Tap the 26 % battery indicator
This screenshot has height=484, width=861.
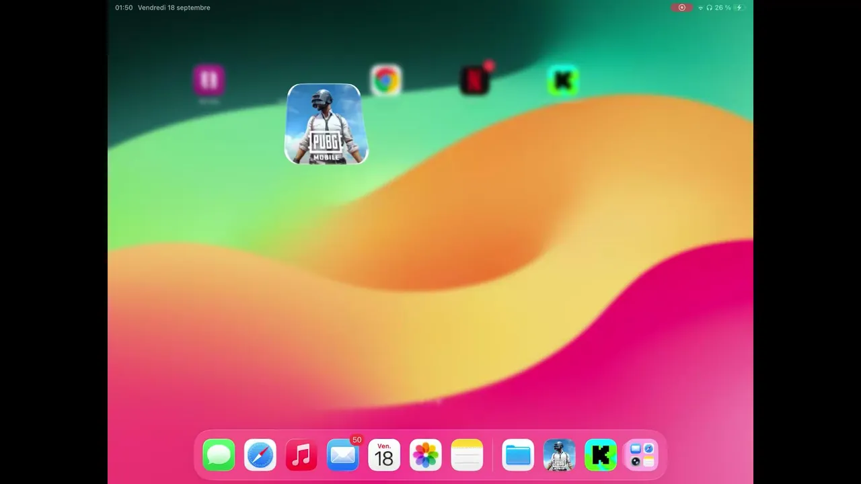pyautogui.click(x=729, y=7)
